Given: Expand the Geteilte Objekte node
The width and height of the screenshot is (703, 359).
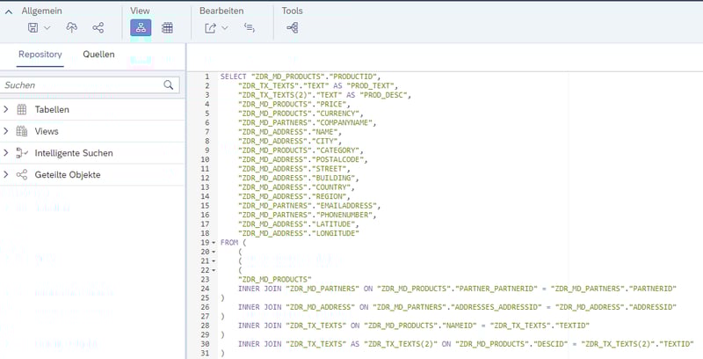Looking at the screenshot, I should [x=5, y=174].
